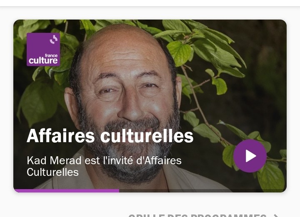Image resolution: width=300 pixels, height=217 pixels.
Task: Click the 'Kad Merad est l'invité' episode description
Action: point(104,166)
